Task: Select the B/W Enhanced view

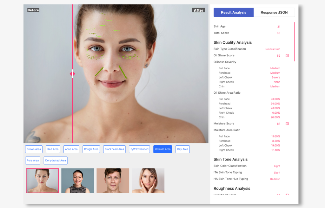Action: click(139, 149)
